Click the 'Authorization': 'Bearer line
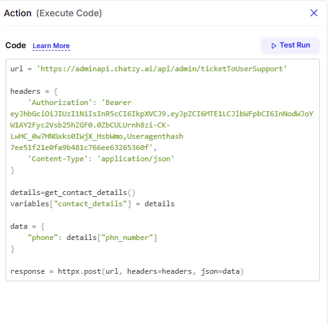Viewport: 328px width, 325px height. tap(79, 102)
